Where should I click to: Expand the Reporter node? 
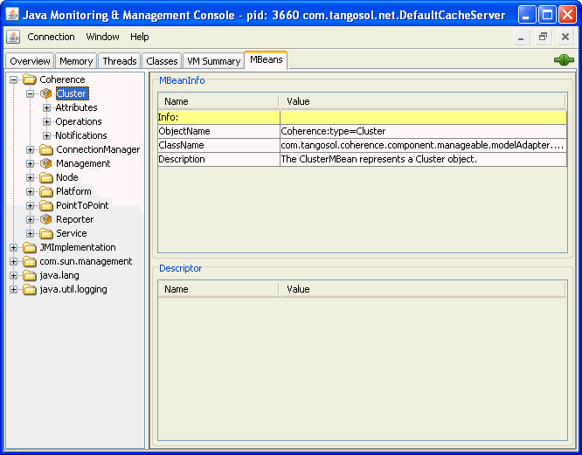point(31,219)
